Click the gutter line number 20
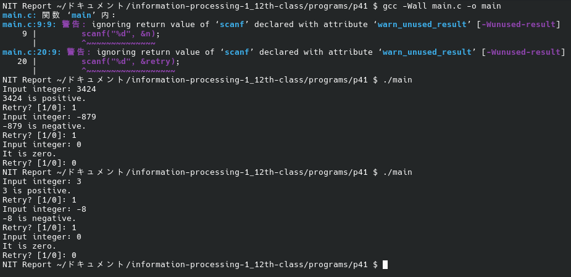The image size is (571, 277). pyautogui.click(x=22, y=61)
